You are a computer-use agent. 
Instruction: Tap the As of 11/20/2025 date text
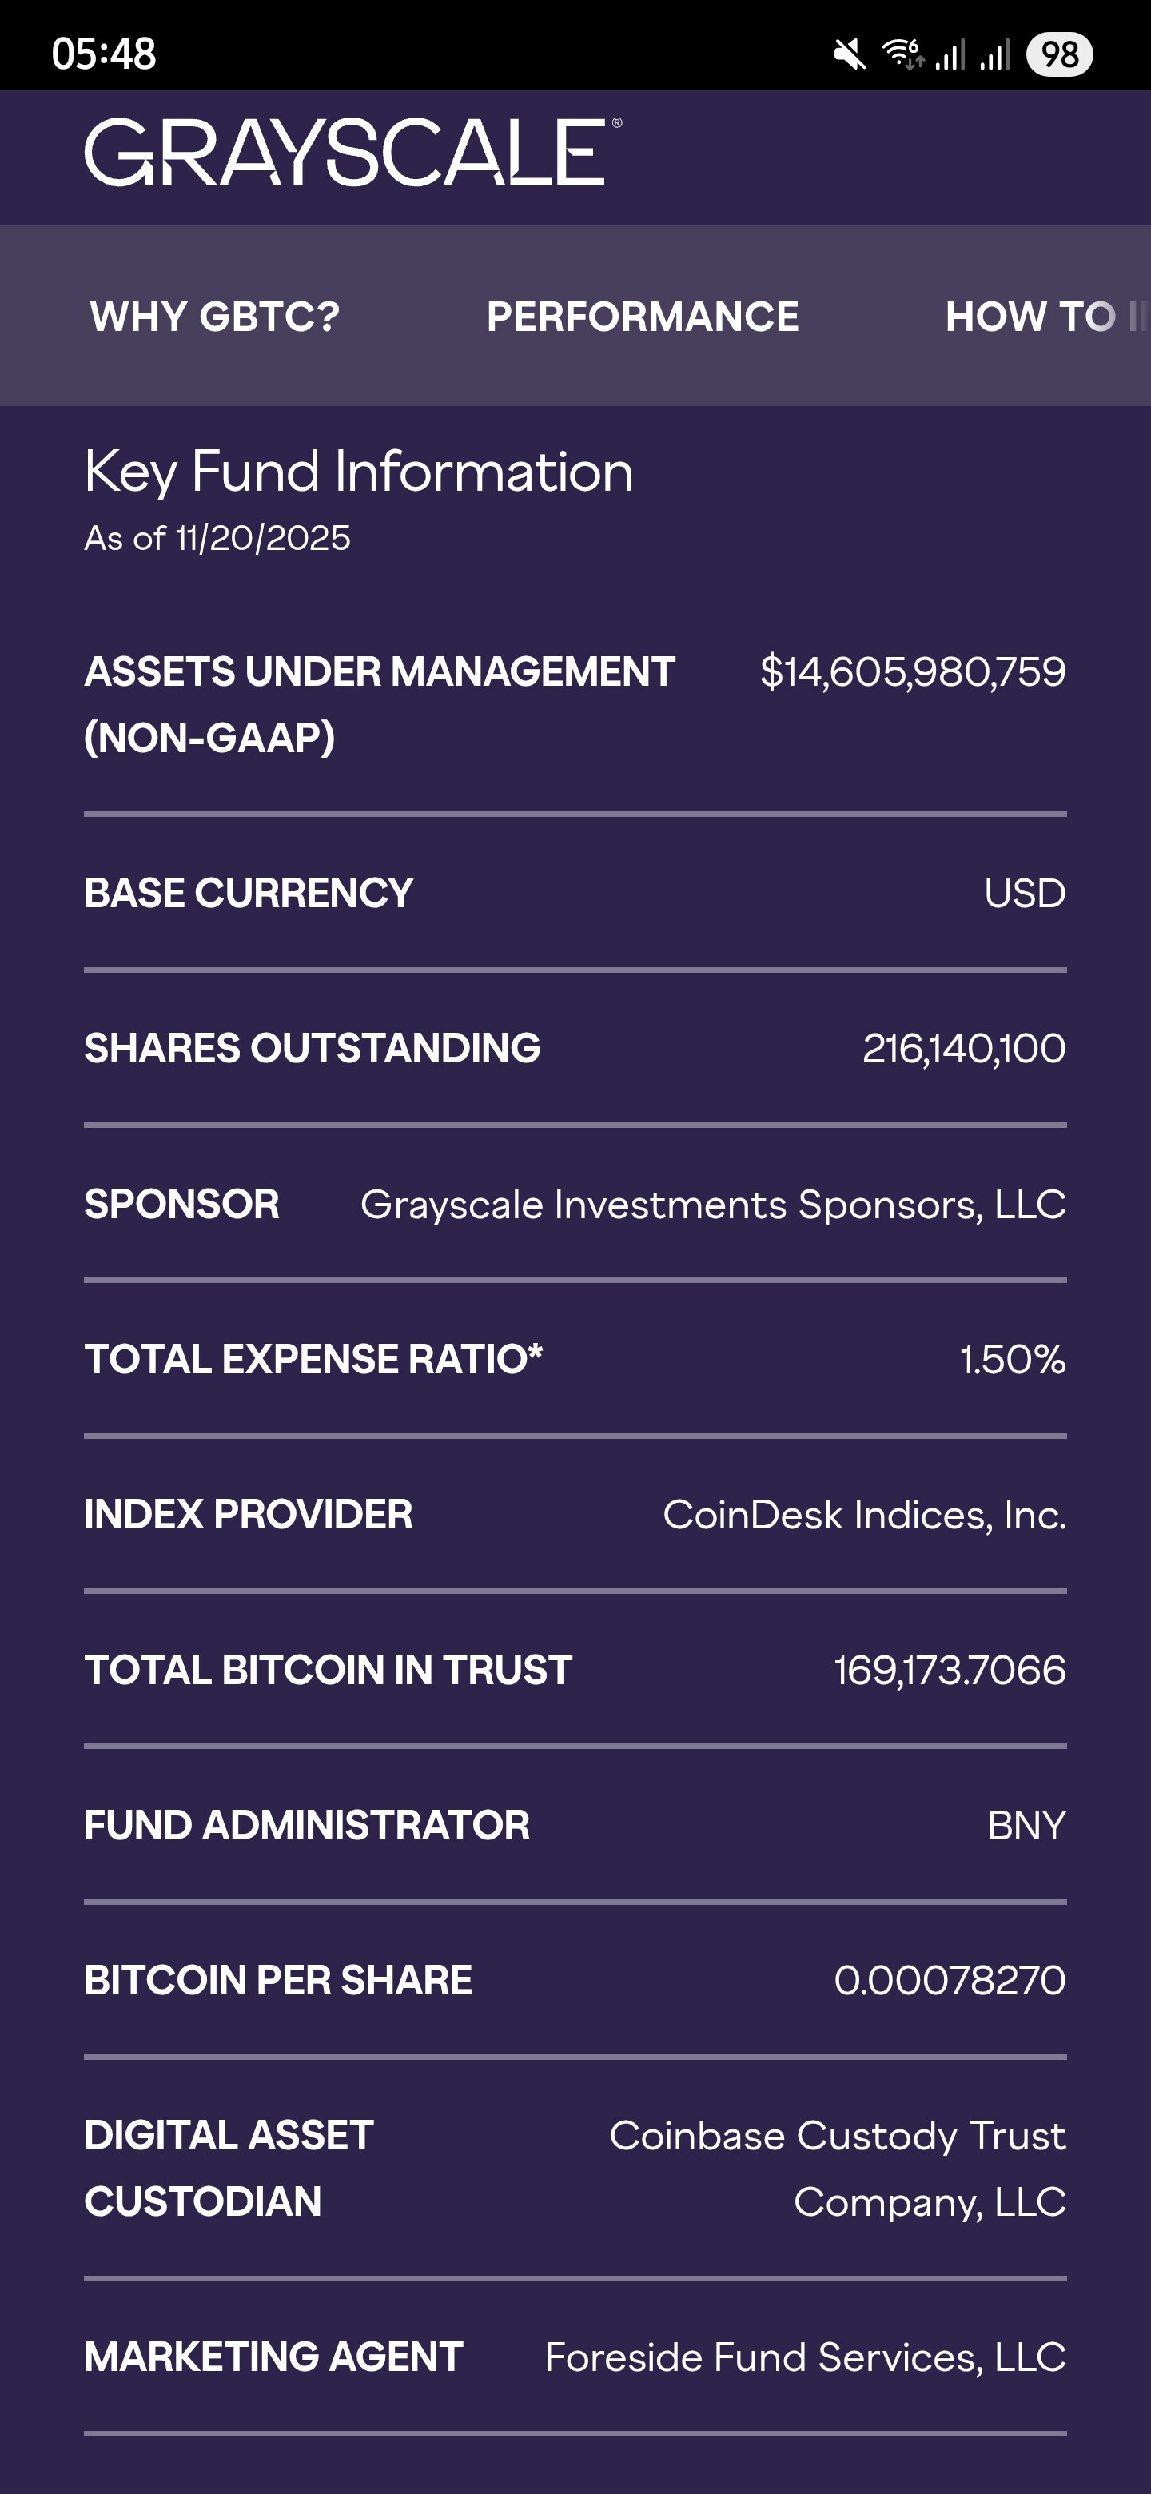coord(217,538)
